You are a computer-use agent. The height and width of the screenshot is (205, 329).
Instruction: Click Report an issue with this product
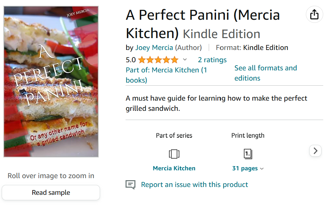(194, 185)
